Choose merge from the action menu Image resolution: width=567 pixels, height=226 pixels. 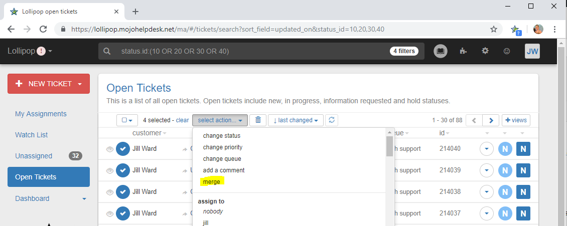point(211,182)
